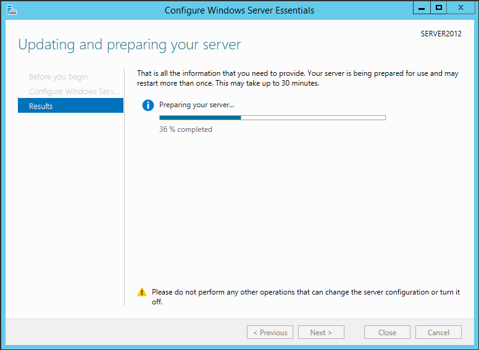
Task: Select the Results step in sidebar
Action: click(x=70, y=105)
